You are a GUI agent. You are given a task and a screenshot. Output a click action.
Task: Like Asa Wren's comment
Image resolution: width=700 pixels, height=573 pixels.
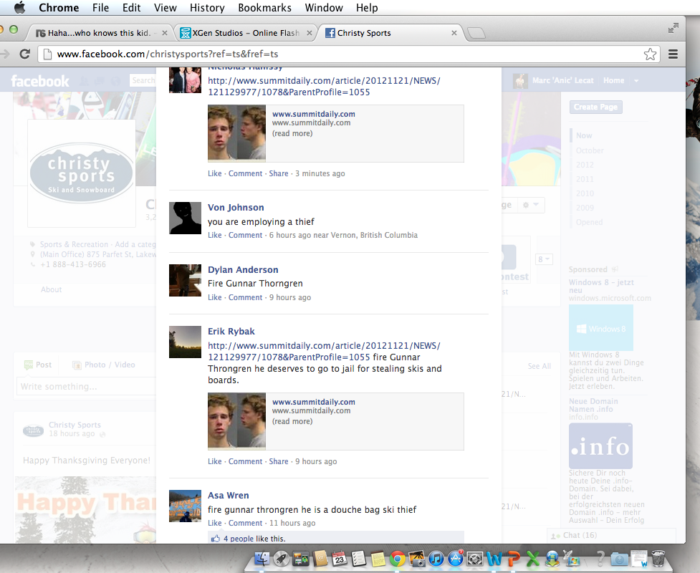point(214,523)
